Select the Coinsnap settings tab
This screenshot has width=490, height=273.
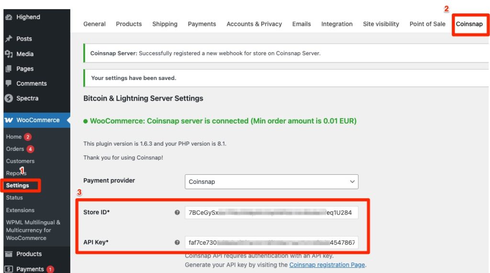click(x=469, y=24)
